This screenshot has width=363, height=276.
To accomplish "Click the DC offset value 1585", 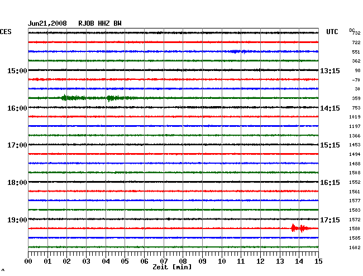I will click(355, 238).
